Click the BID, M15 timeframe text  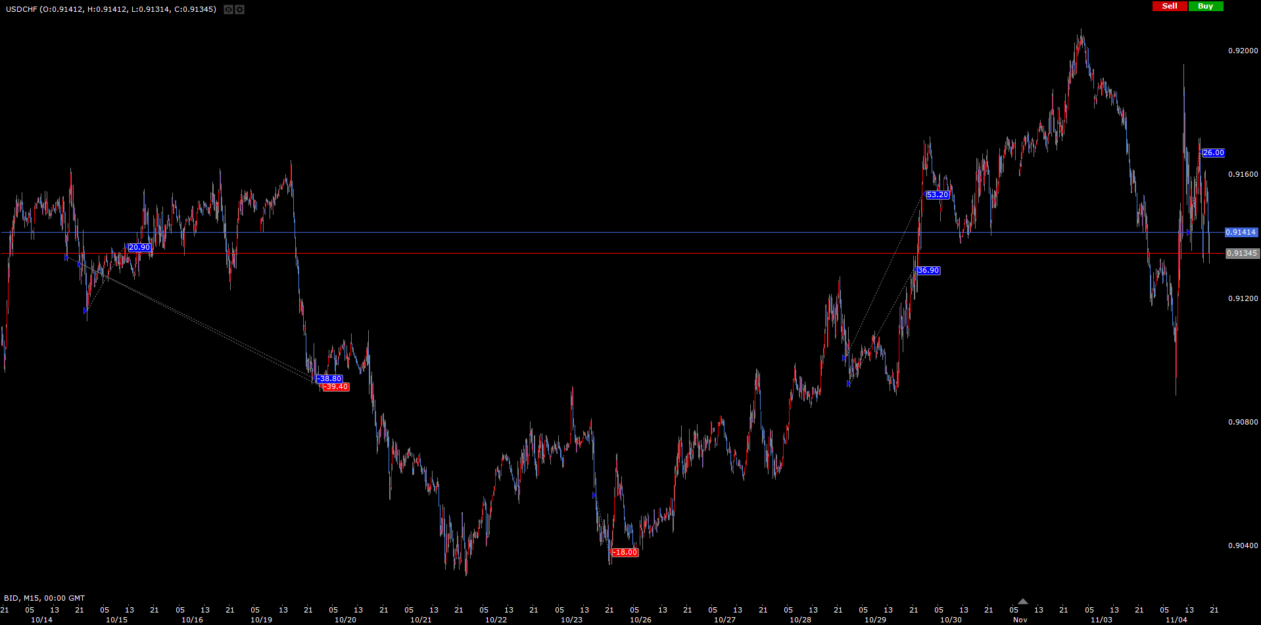pyautogui.click(x=44, y=598)
